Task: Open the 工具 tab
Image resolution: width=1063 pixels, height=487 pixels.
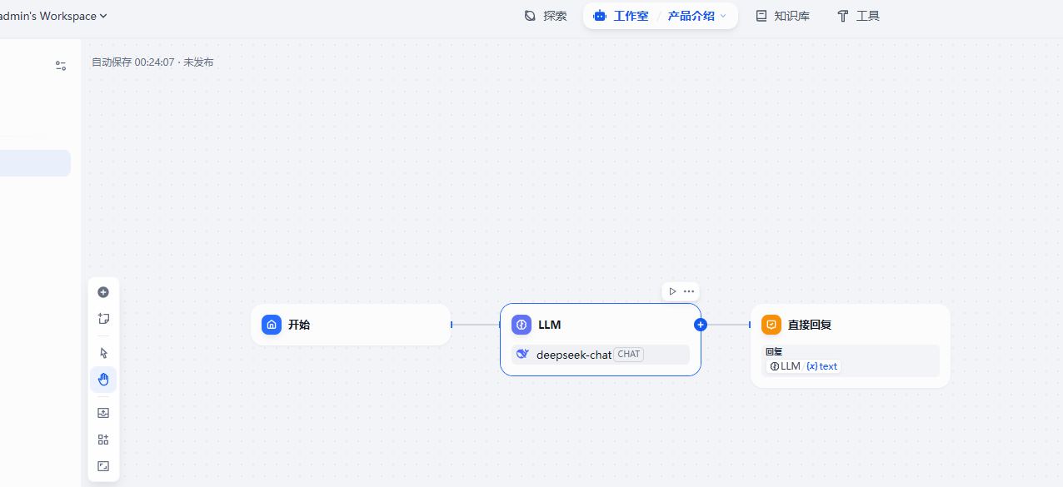Action: [x=859, y=16]
